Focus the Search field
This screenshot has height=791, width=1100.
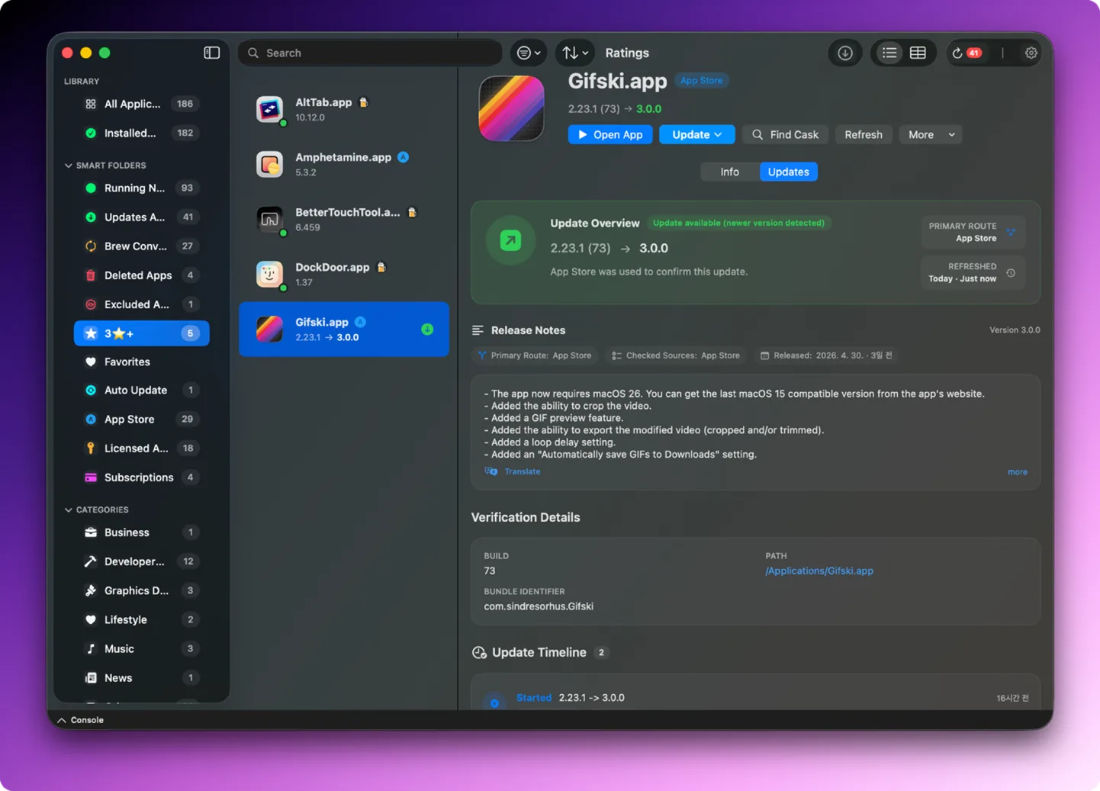[x=371, y=53]
